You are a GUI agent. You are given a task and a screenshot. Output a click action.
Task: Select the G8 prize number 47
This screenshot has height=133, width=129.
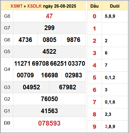pos(49,16)
